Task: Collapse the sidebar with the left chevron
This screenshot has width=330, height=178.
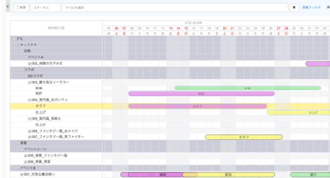Action: point(7,7)
